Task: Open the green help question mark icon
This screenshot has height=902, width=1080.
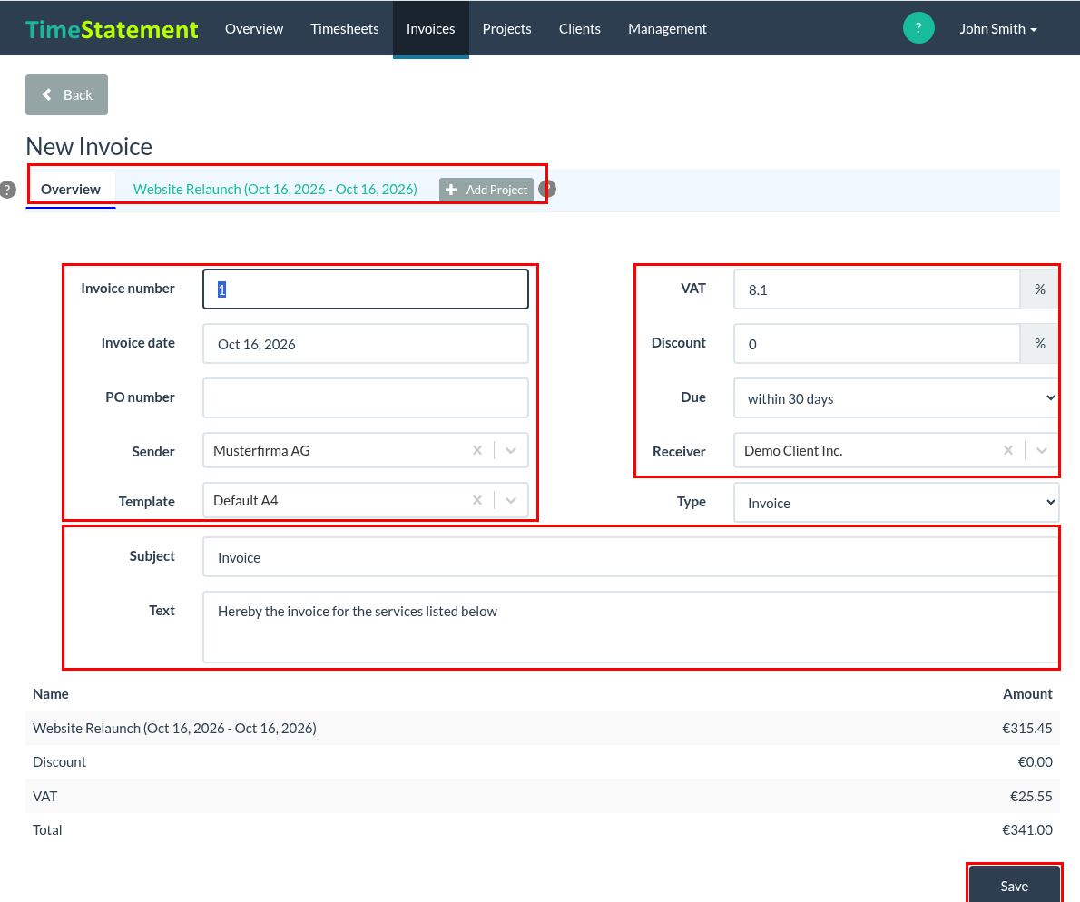Action: tap(918, 28)
